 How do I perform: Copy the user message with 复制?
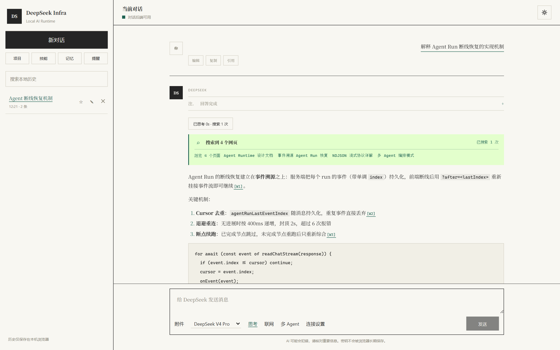pos(213,60)
